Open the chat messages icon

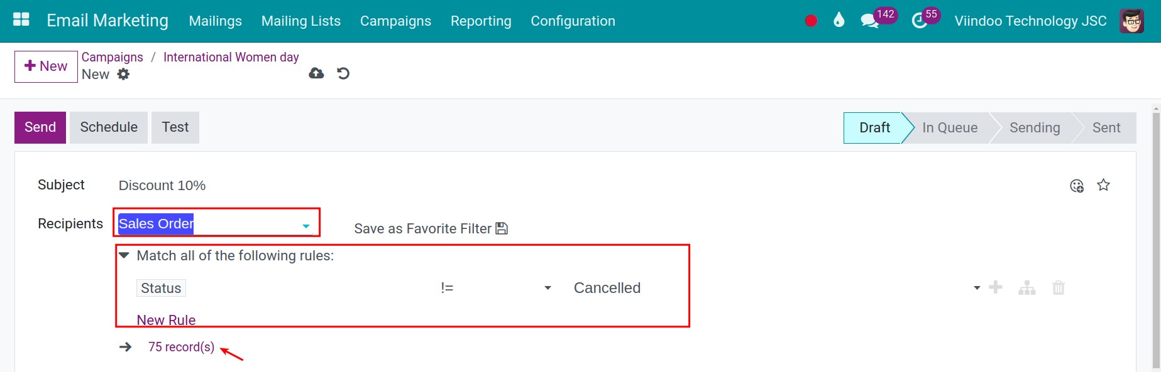869,21
